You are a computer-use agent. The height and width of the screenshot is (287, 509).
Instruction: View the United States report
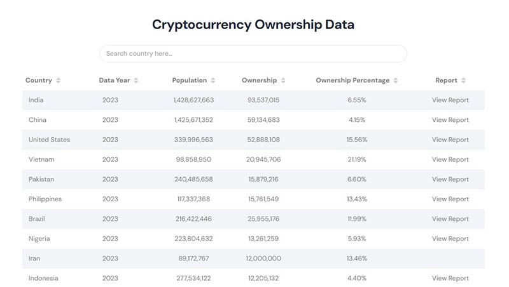coord(450,140)
